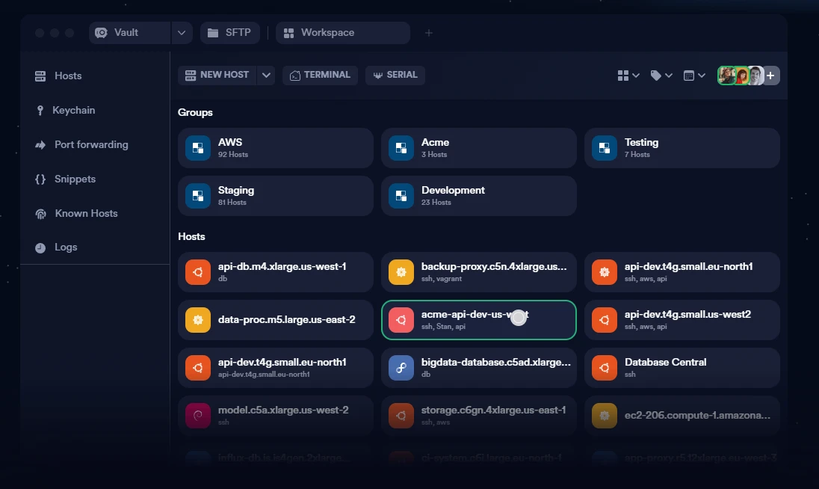Show the Known Hosts list
This screenshot has height=489, width=819.
[75, 214]
